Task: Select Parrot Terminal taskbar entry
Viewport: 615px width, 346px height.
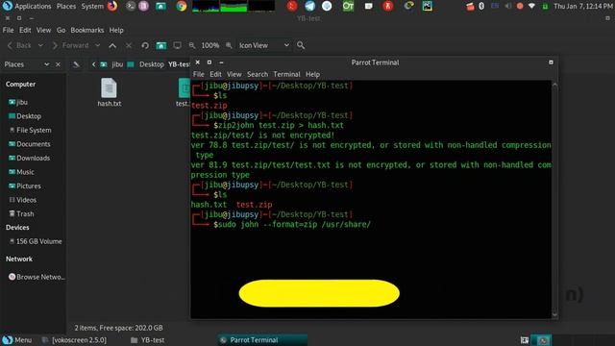Action: tap(262, 340)
